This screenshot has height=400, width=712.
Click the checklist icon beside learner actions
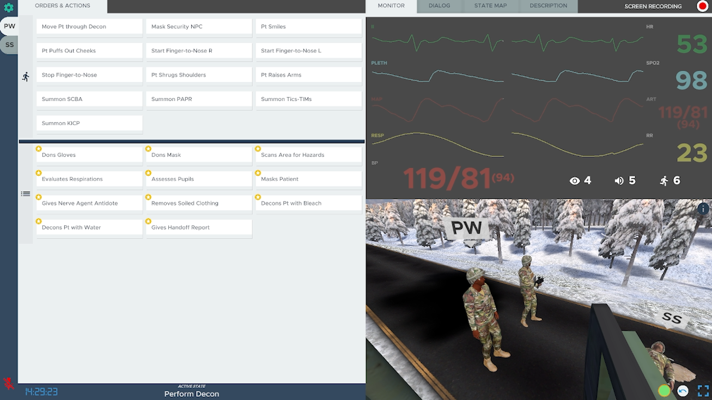click(x=26, y=193)
